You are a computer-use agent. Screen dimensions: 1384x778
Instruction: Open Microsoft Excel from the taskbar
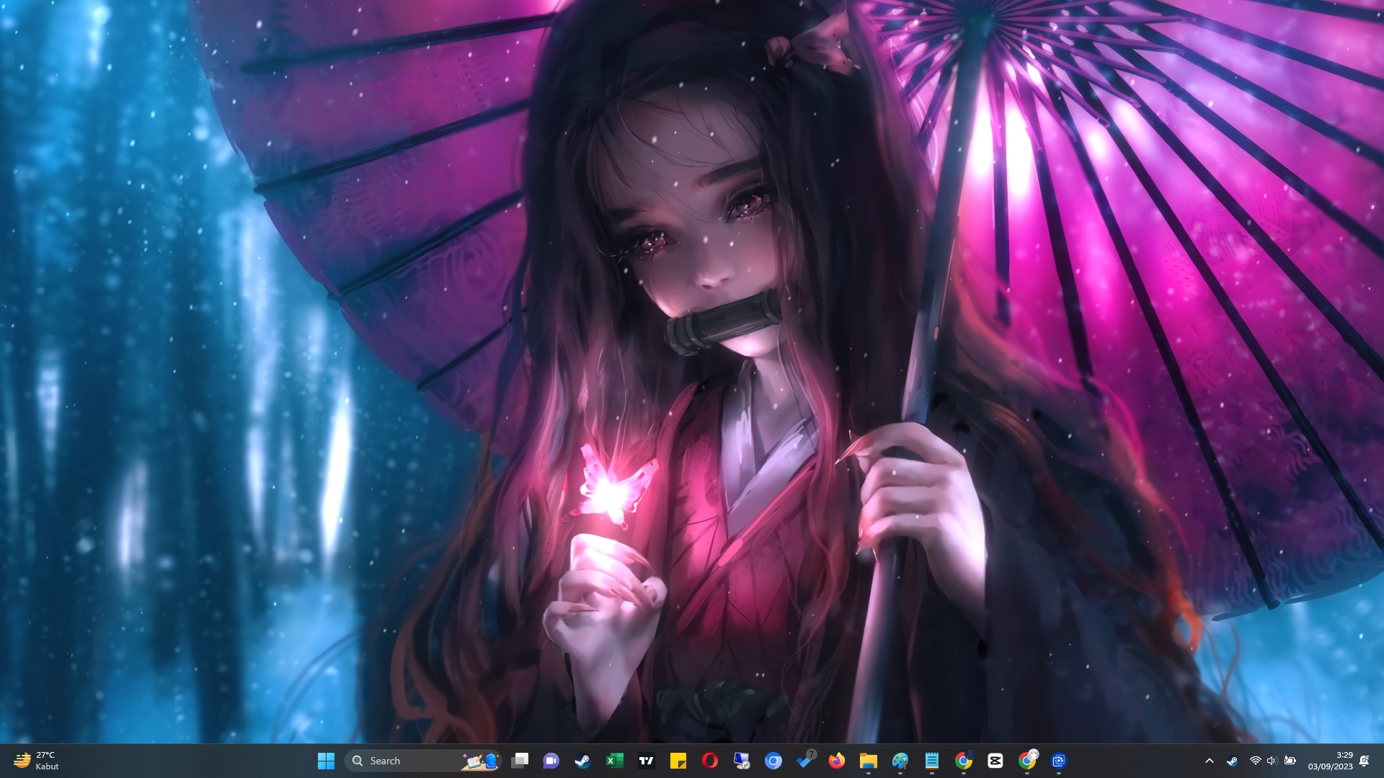(614, 761)
